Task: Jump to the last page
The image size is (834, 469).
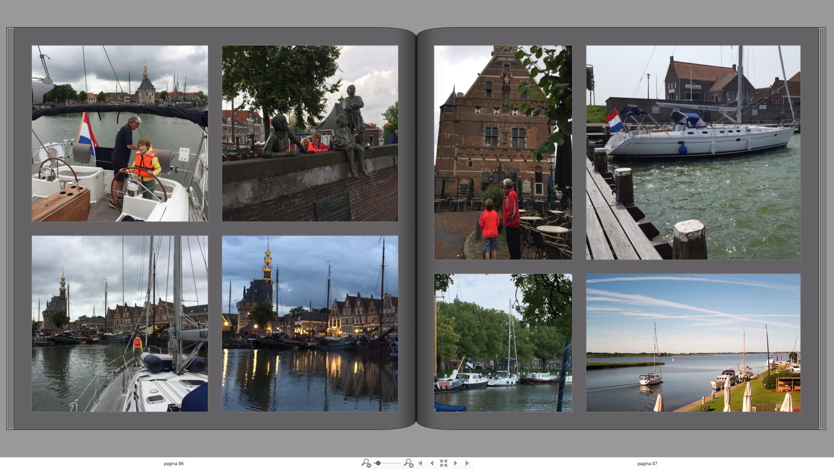Action: [x=467, y=463]
